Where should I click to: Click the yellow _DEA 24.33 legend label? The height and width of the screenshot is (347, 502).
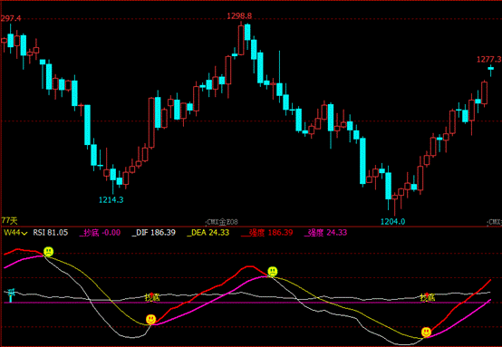[x=208, y=233]
